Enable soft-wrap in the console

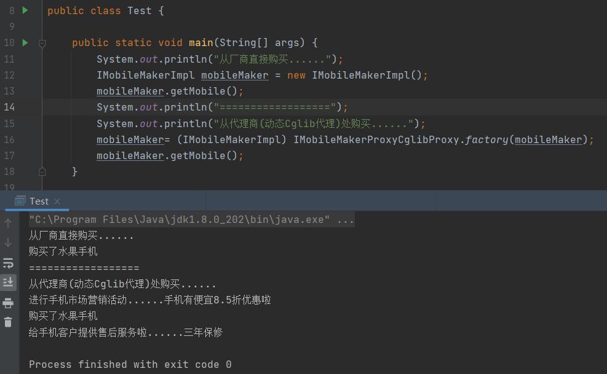coord(8,263)
